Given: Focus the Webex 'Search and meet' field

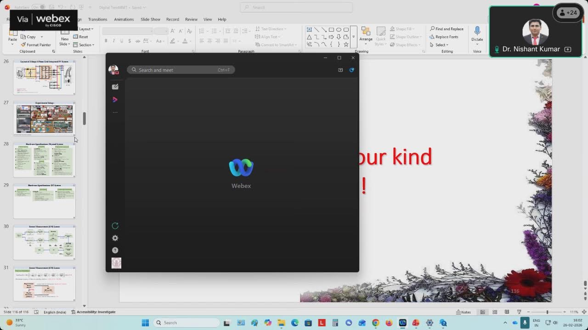Looking at the screenshot, I should click(x=181, y=70).
